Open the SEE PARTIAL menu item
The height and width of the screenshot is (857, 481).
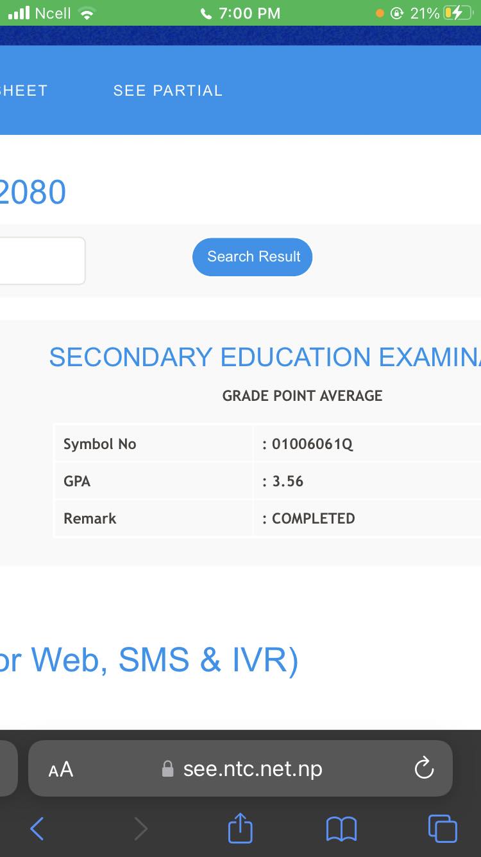coord(168,91)
